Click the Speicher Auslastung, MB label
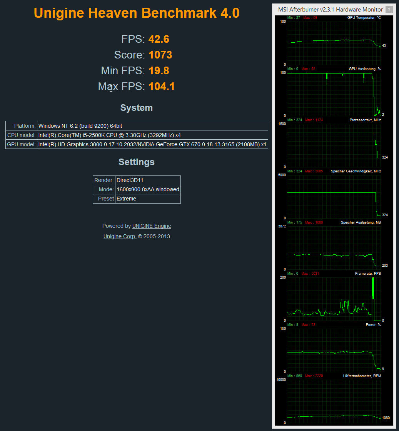 361,222
